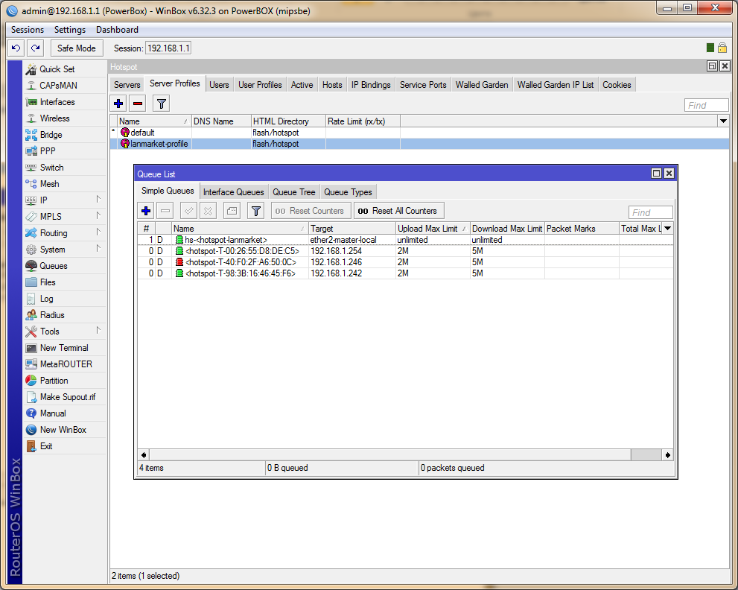Screen dimensions: 738x590
Task: Expand the Routing submenu arrow
Action: pyautogui.click(x=98, y=233)
